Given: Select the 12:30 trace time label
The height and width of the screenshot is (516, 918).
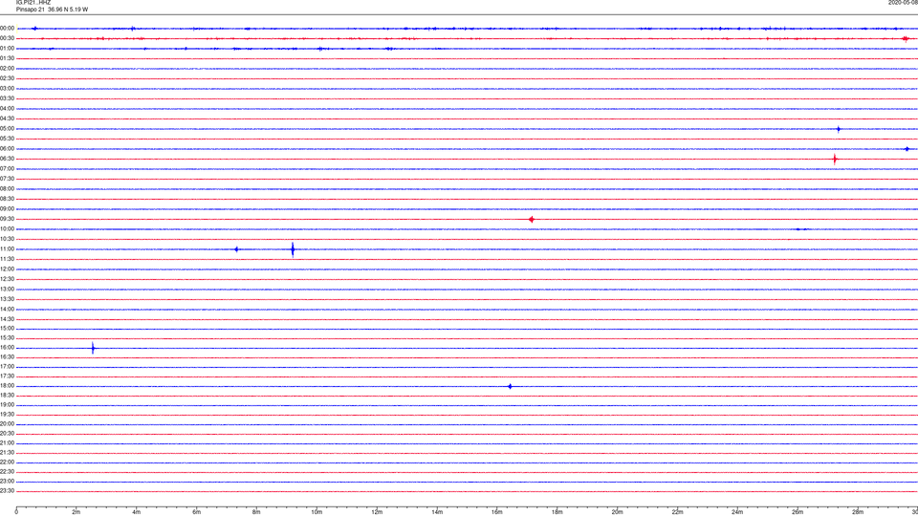Looking at the screenshot, I should coord(7,279).
